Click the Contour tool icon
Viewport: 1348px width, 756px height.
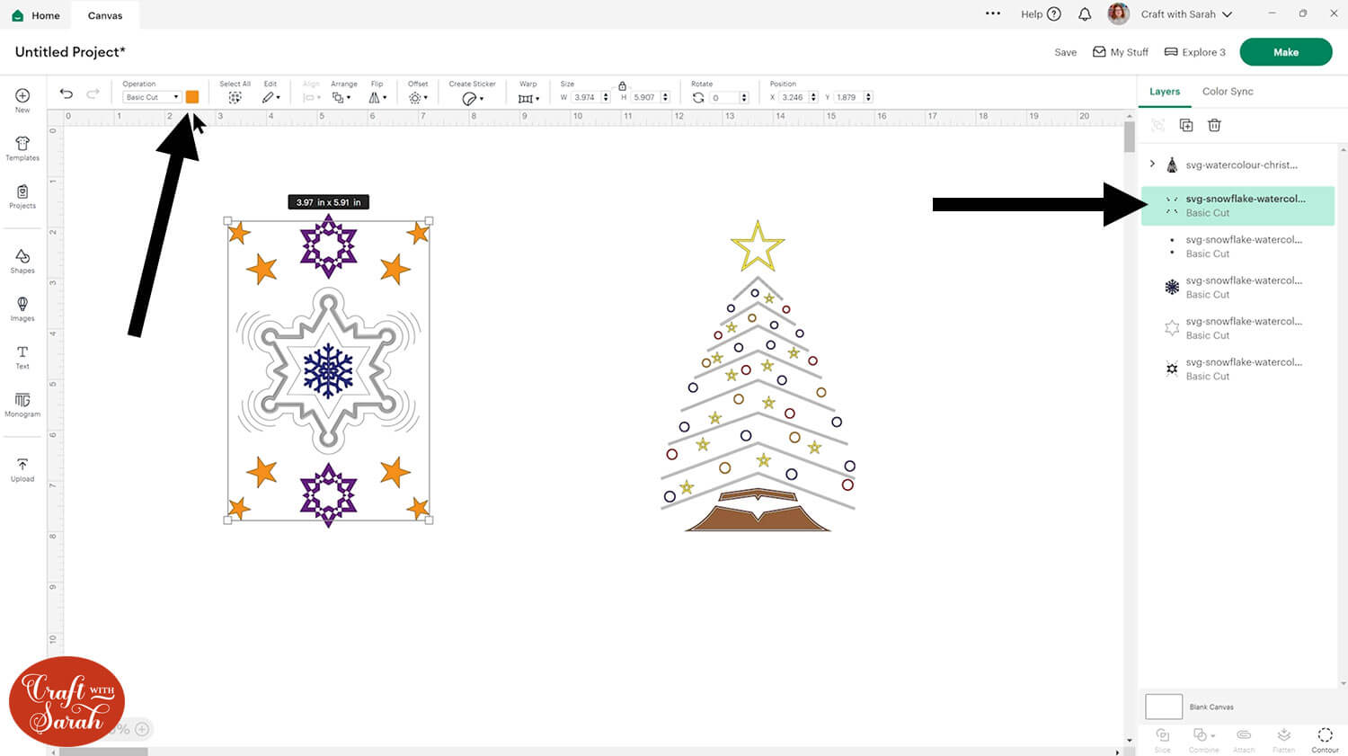(1325, 739)
